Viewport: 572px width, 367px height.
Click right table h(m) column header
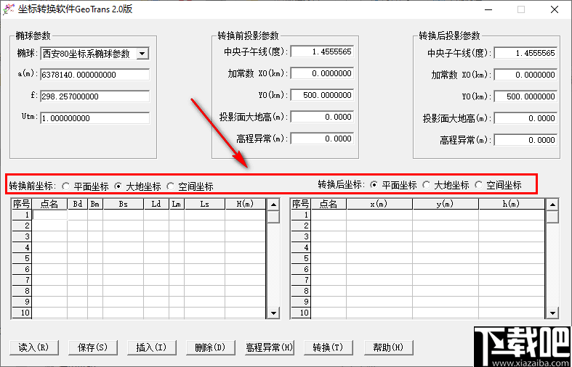tap(512, 205)
